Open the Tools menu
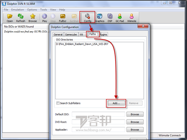This screenshot has height=140, width=187. point(43,10)
